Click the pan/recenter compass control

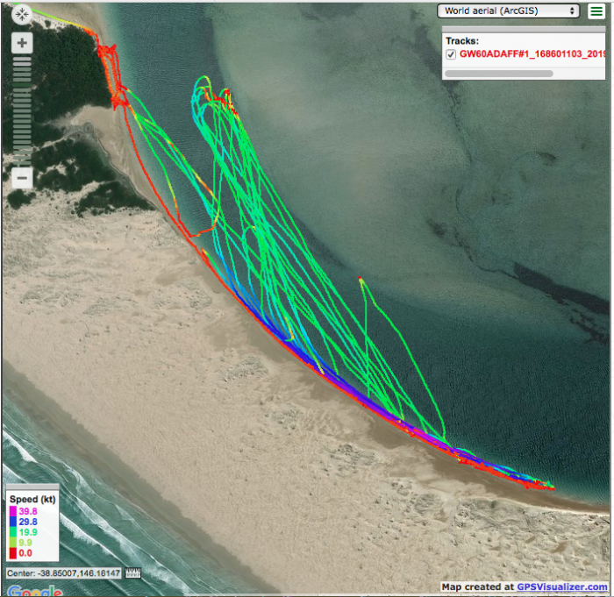(22, 15)
